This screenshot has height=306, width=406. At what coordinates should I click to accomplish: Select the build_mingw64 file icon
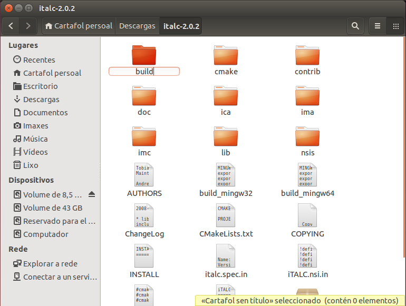pos(307,175)
